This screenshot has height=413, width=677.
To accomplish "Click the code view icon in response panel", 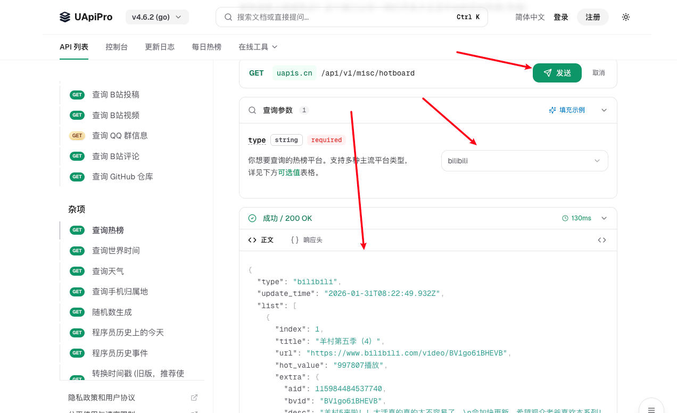I will coord(602,240).
